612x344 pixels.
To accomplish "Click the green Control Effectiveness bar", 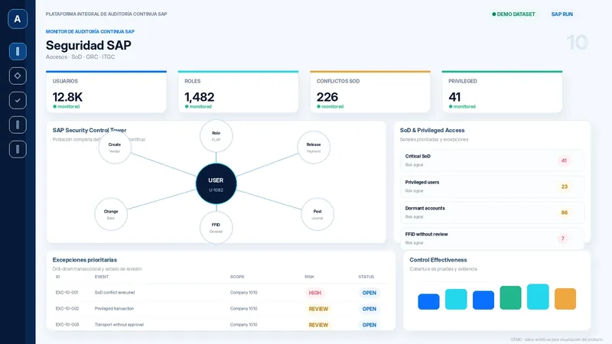I will [x=510, y=297].
